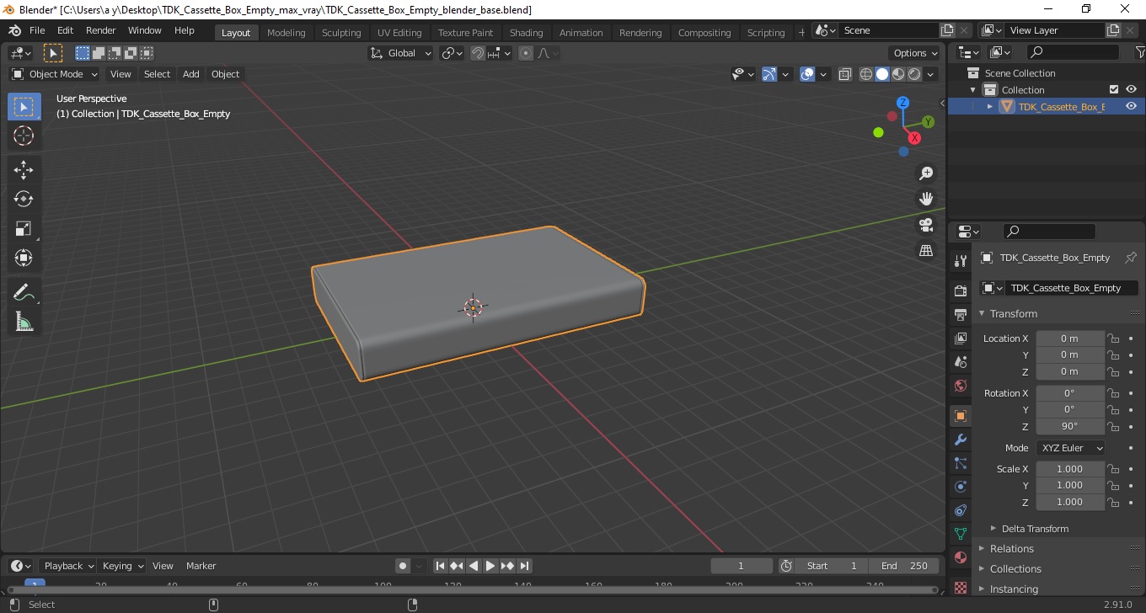Open World properties tab

[961, 385]
